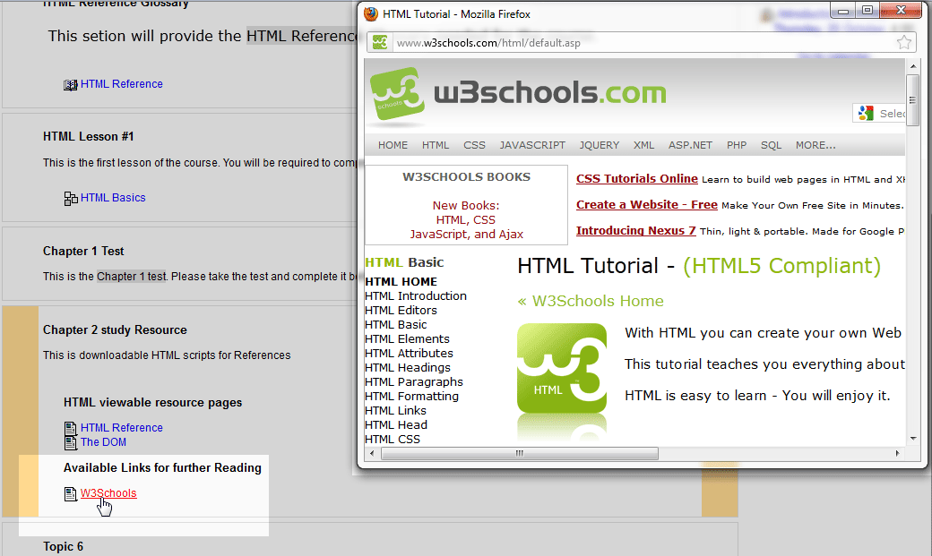
Task: Open HTML Paragraphs in sidebar
Action: click(414, 382)
